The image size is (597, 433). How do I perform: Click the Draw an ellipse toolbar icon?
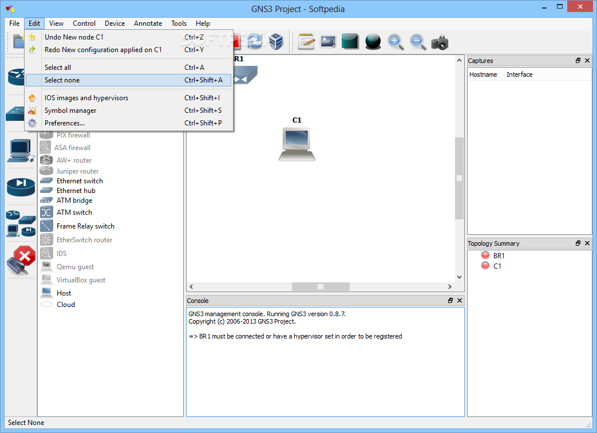click(373, 41)
